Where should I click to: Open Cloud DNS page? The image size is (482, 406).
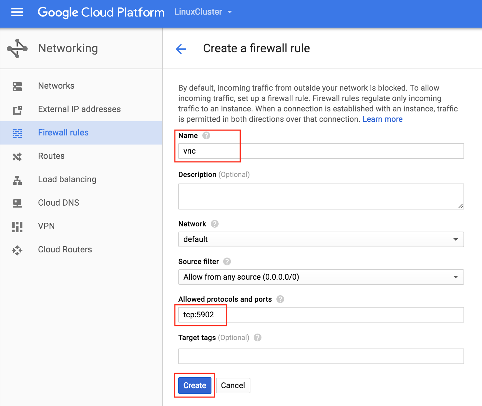(x=81, y=203)
